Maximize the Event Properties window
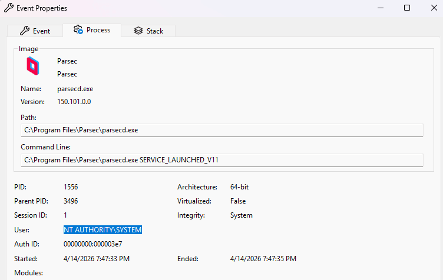Viewport: 443px width, 280px height. [x=407, y=8]
